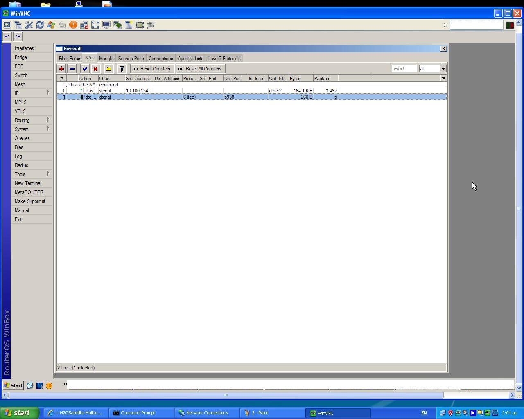
Task: Toggle VNC full-screen mode icon
Action: [95, 25]
